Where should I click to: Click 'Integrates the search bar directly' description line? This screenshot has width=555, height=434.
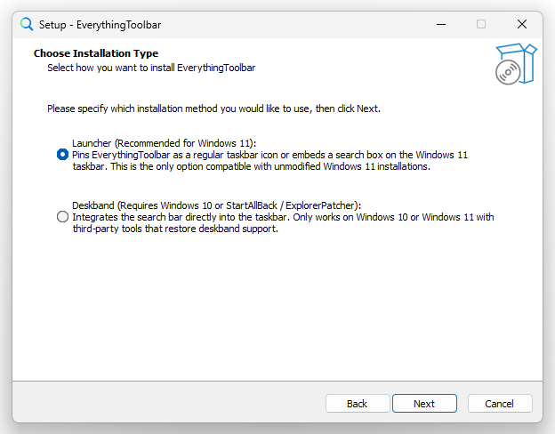[283, 217]
